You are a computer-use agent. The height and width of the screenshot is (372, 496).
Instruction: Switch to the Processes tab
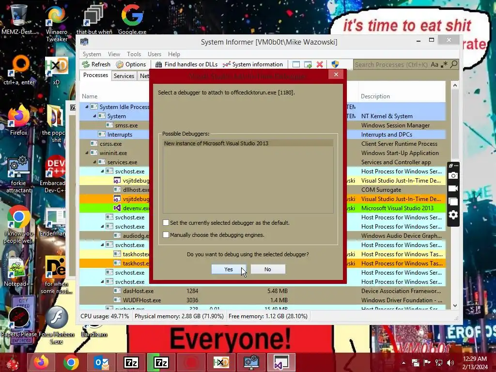(95, 75)
